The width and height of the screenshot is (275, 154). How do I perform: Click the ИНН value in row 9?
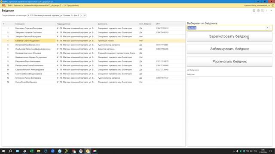pyautogui.click(x=162, y=62)
